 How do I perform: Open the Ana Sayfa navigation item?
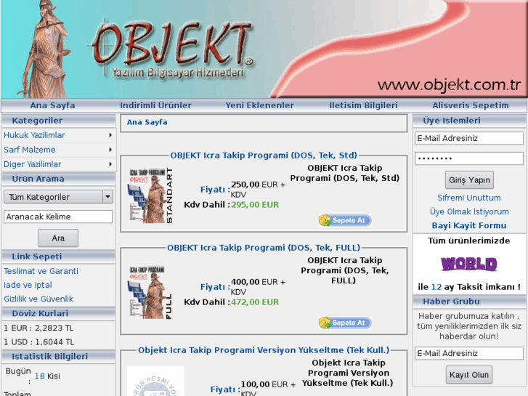52,105
